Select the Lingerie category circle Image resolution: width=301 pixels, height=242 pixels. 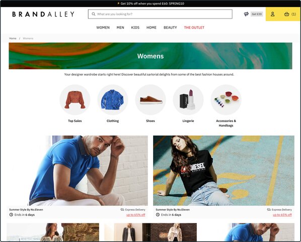[x=188, y=99]
